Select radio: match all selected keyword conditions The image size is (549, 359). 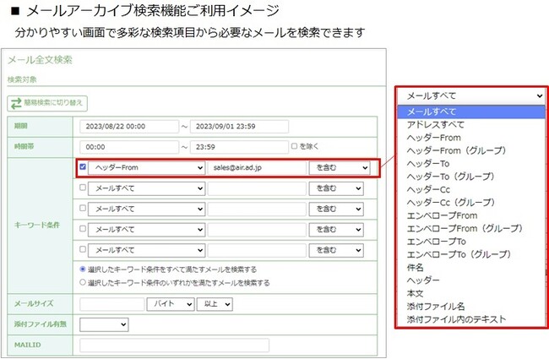pyautogui.click(x=83, y=269)
